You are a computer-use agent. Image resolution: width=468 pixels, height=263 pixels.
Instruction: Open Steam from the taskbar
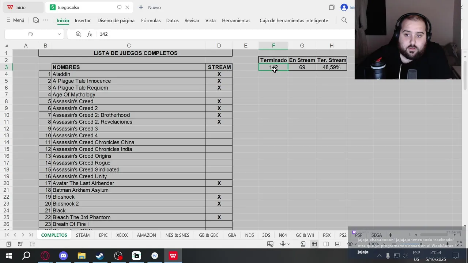coord(100,256)
